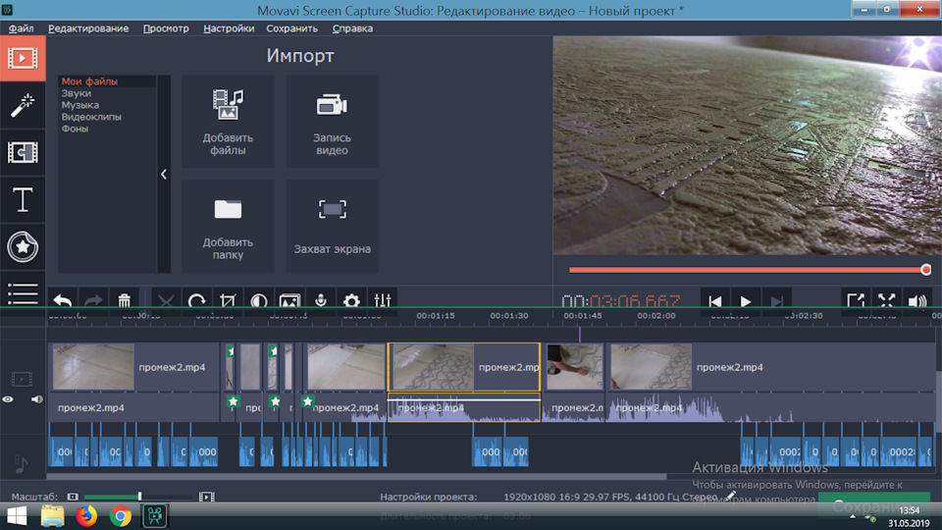Delete selected clip with trash icon
The width and height of the screenshot is (942, 530).
[125, 301]
